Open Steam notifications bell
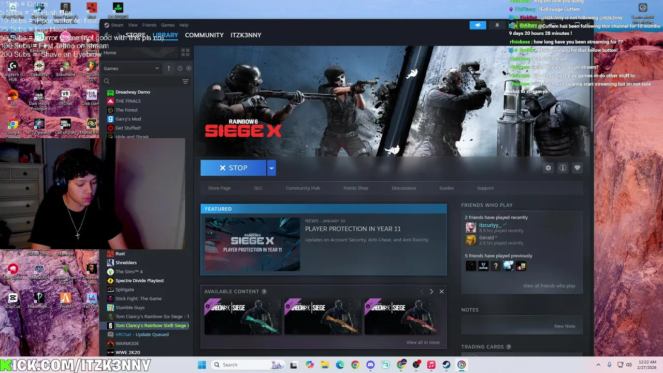The image size is (663, 373). tap(497, 25)
